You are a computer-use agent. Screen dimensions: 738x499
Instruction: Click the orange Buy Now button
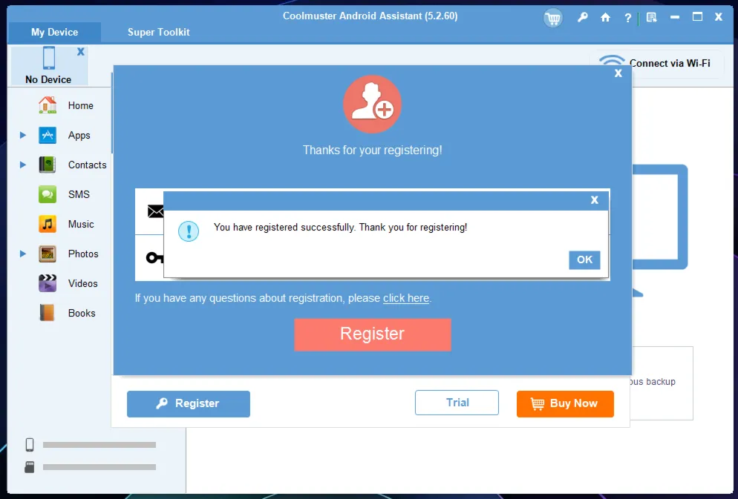pos(565,403)
